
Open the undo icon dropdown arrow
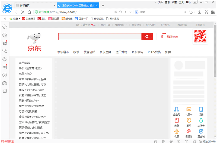[x=194, y=12]
